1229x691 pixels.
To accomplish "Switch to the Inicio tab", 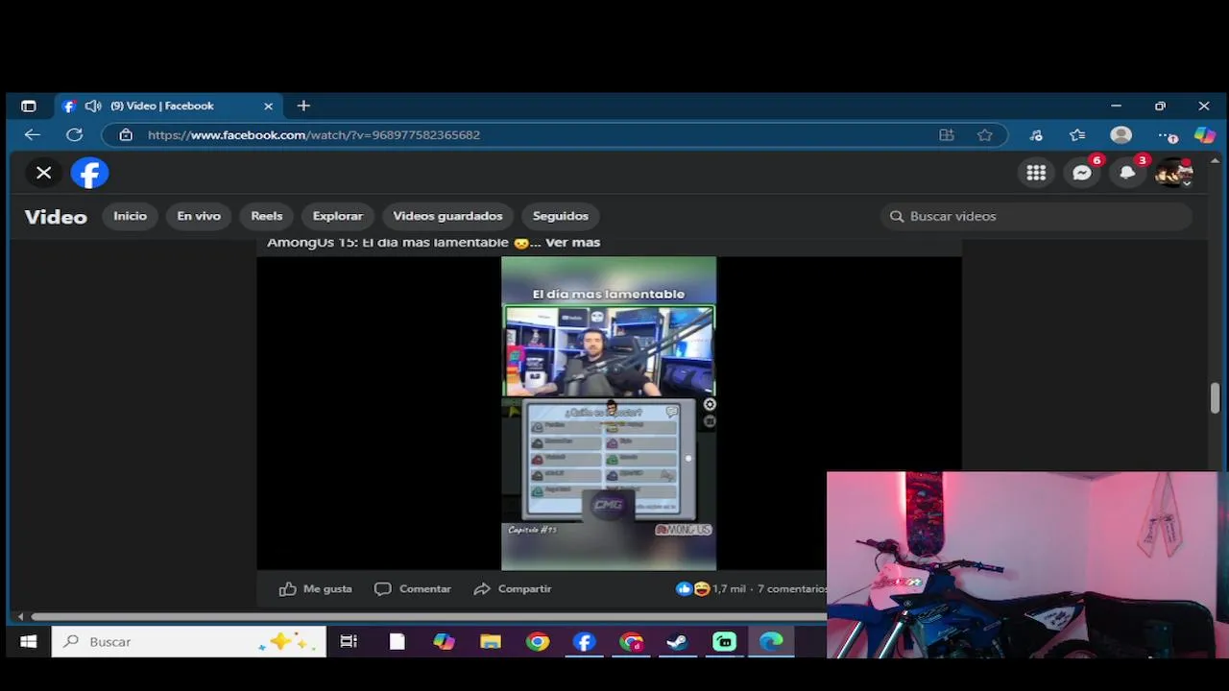I will coord(131,216).
